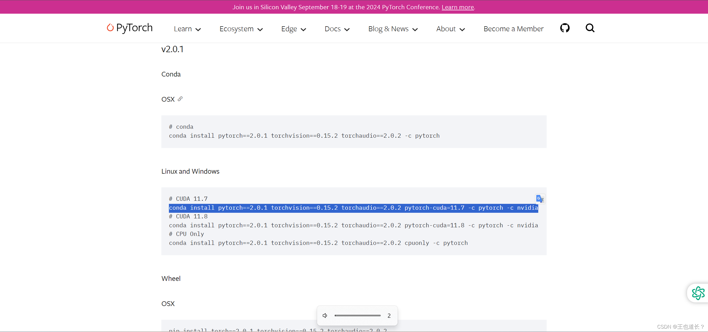Open search using the magnifier icon
The height and width of the screenshot is (332, 708).
(x=590, y=28)
